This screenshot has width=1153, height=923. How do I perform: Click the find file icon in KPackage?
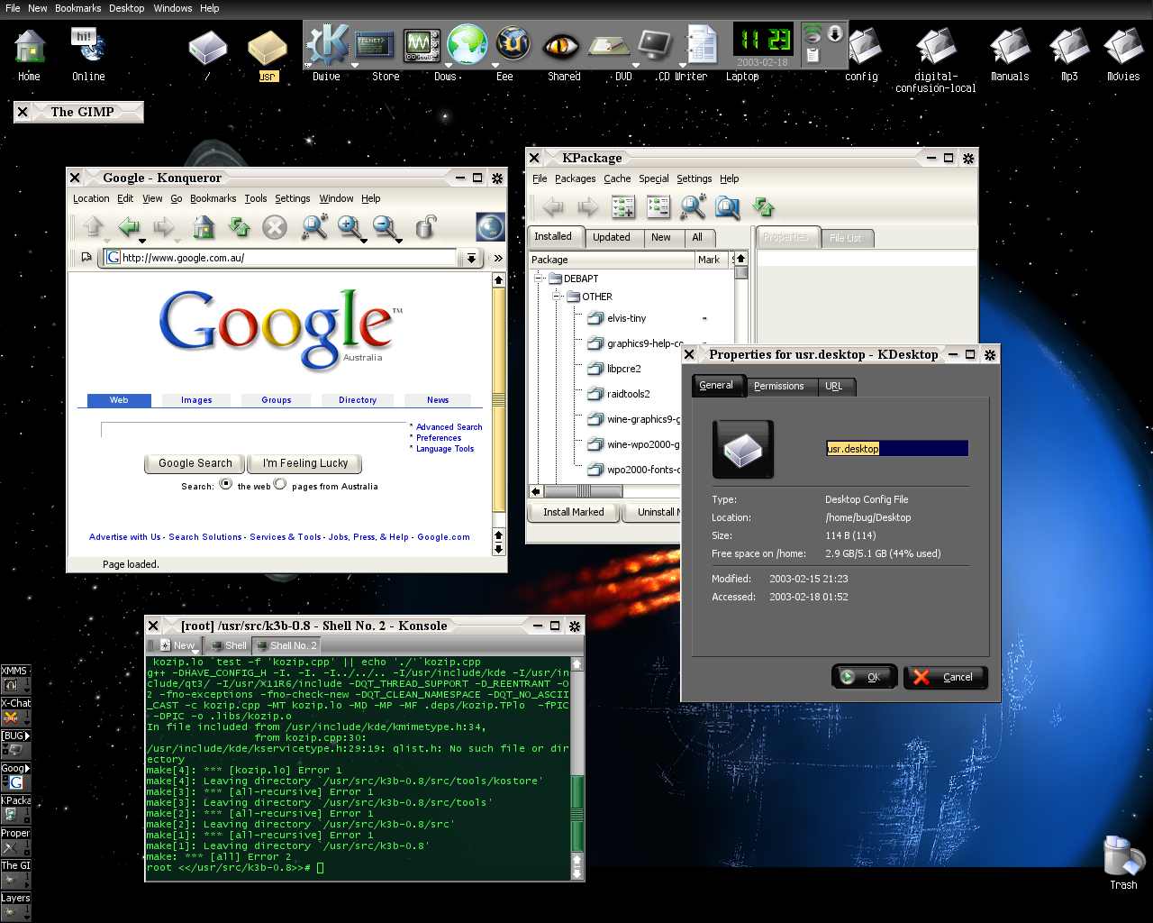[x=728, y=207]
